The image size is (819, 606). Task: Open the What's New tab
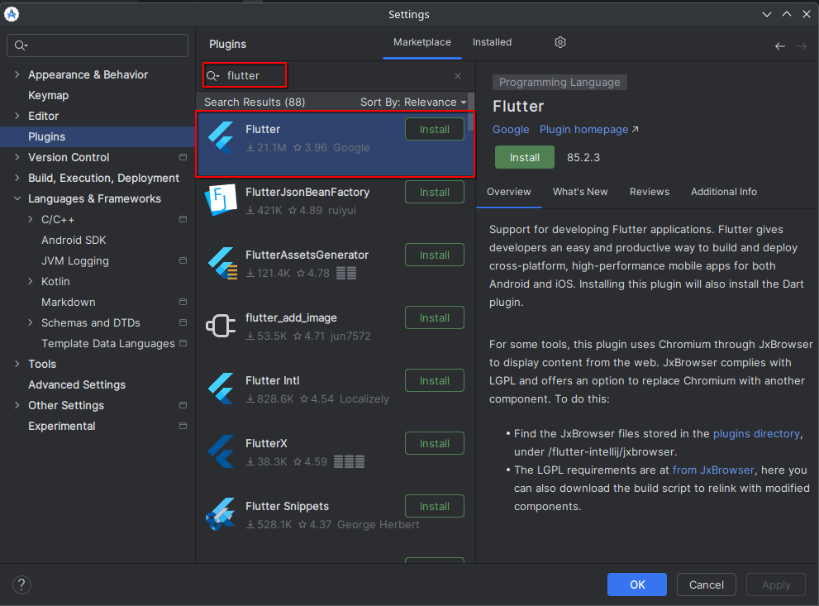click(x=580, y=192)
